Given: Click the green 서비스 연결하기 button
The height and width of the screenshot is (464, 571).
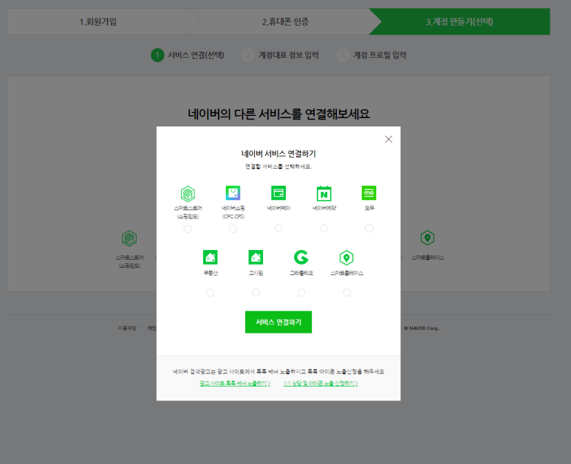Looking at the screenshot, I should (278, 322).
